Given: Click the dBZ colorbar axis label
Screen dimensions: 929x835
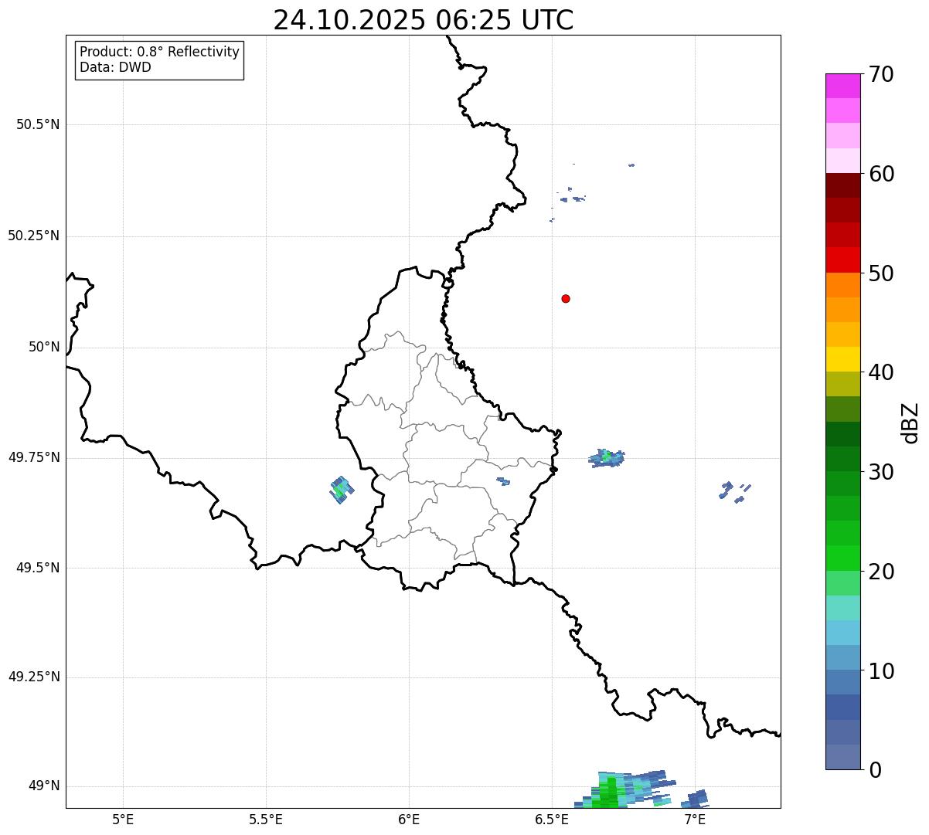Looking at the screenshot, I should (x=910, y=423).
